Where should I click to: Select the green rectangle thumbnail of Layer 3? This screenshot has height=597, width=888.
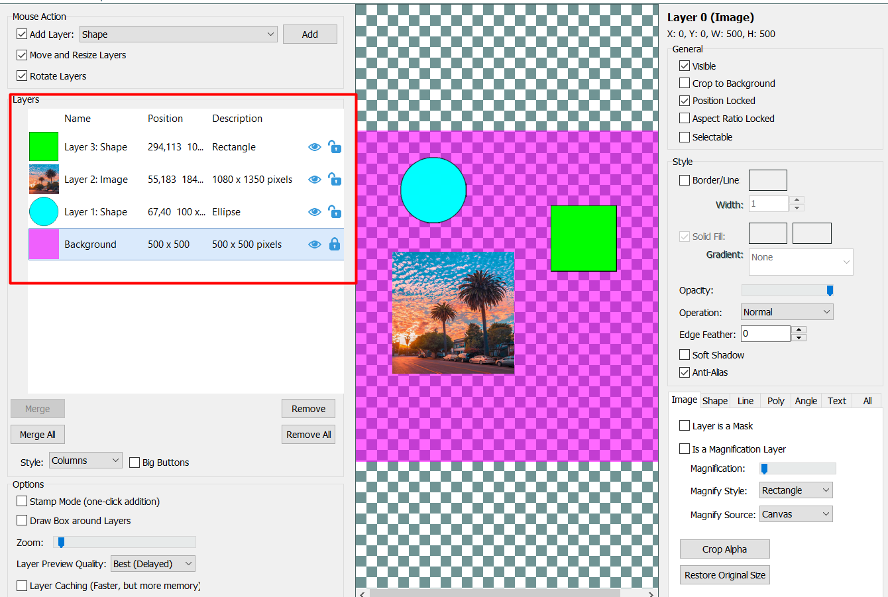point(44,146)
